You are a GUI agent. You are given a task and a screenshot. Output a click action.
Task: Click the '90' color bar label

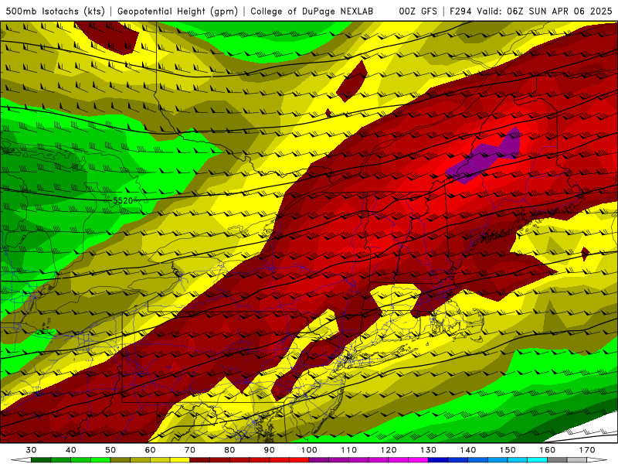(x=269, y=450)
